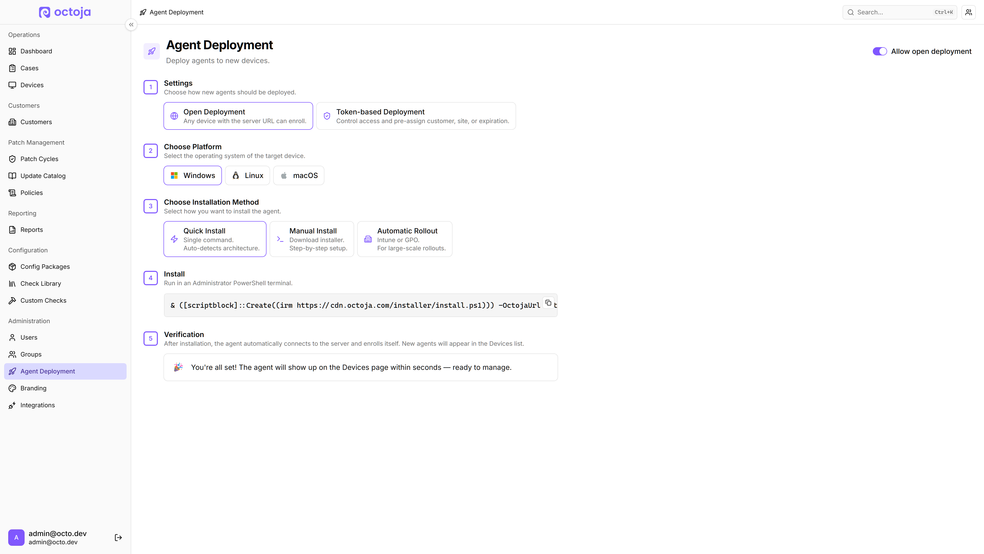Click the logout icon beside admin@octo.dev
The width and height of the screenshot is (984, 554).
(118, 538)
